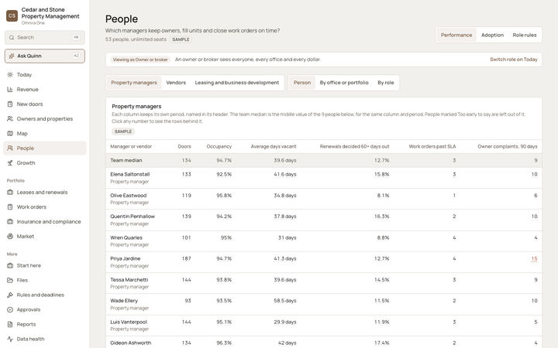Viewport: 558px width, 348px height.
Task: Open Olive Eastwood's row
Action: point(324,199)
